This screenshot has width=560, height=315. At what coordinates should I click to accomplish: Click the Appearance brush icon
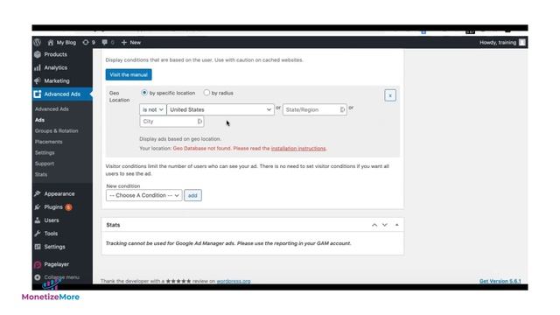tap(38, 193)
